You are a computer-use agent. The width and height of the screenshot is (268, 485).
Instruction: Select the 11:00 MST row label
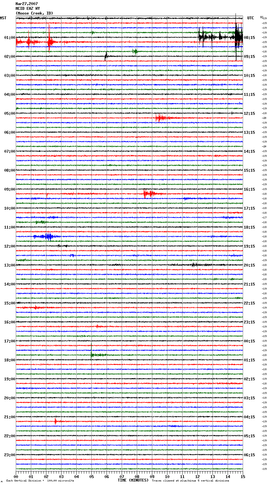click(x=10, y=227)
